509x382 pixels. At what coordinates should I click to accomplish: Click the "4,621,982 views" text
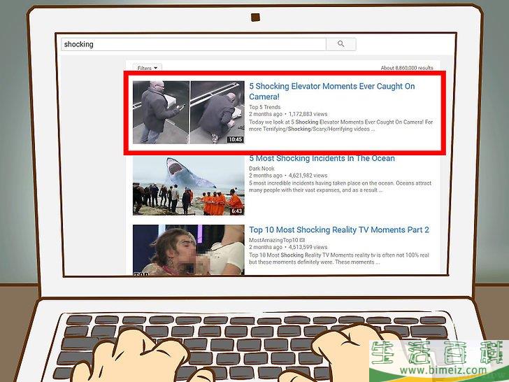pyautogui.click(x=308, y=176)
